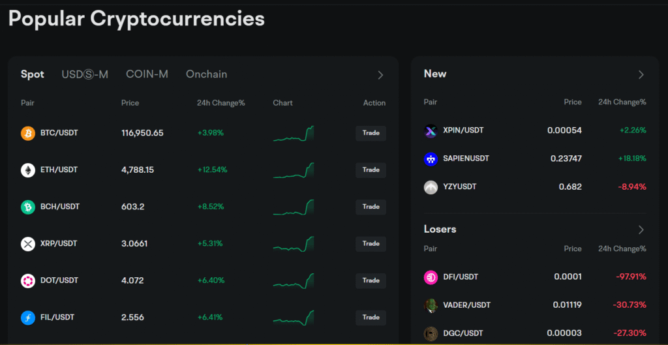Switch to the USDⓈ-M tab
Image resolution: width=668 pixels, height=345 pixels.
click(x=85, y=74)
